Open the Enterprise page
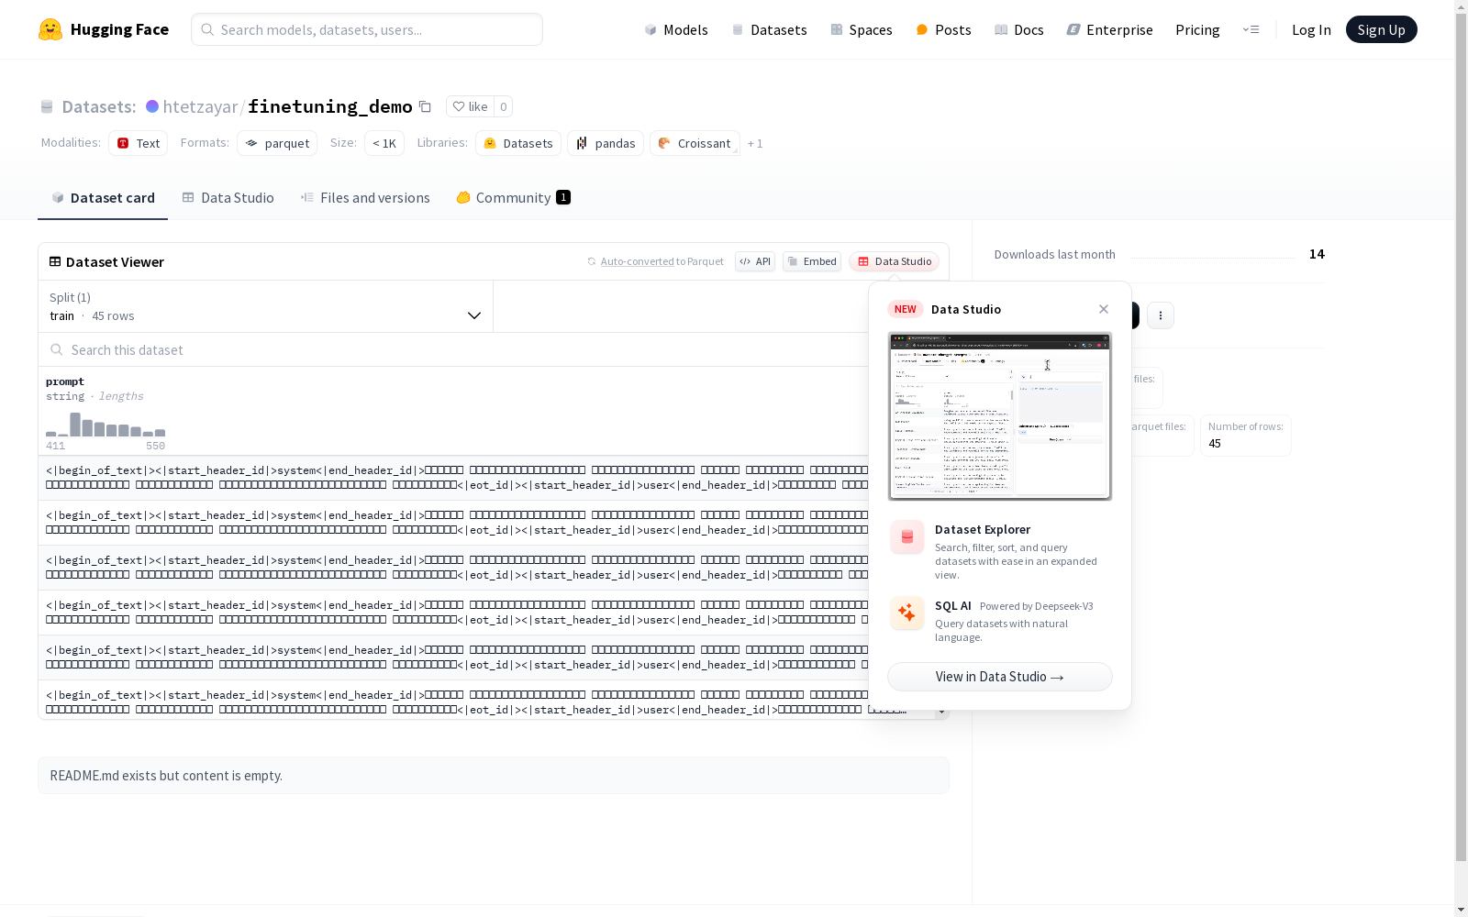The height and width of the screenshot is (917, 1468). 1109,29
